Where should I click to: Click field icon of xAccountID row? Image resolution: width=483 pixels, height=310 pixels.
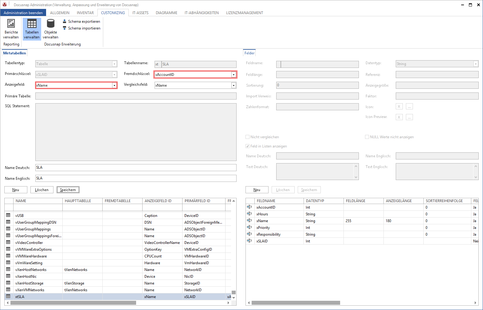tap(249, 207)
